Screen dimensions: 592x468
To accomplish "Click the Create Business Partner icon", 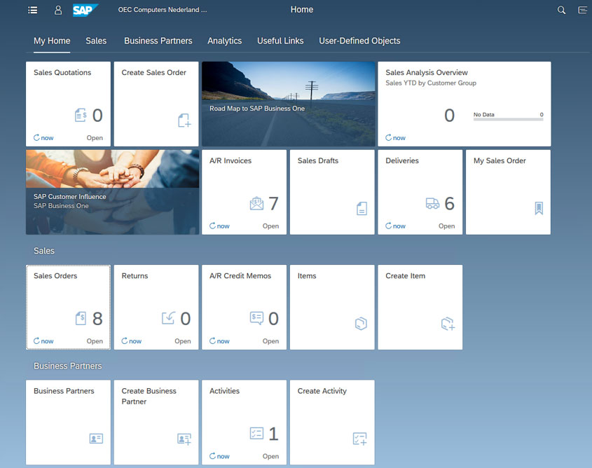I will (184, 439).
